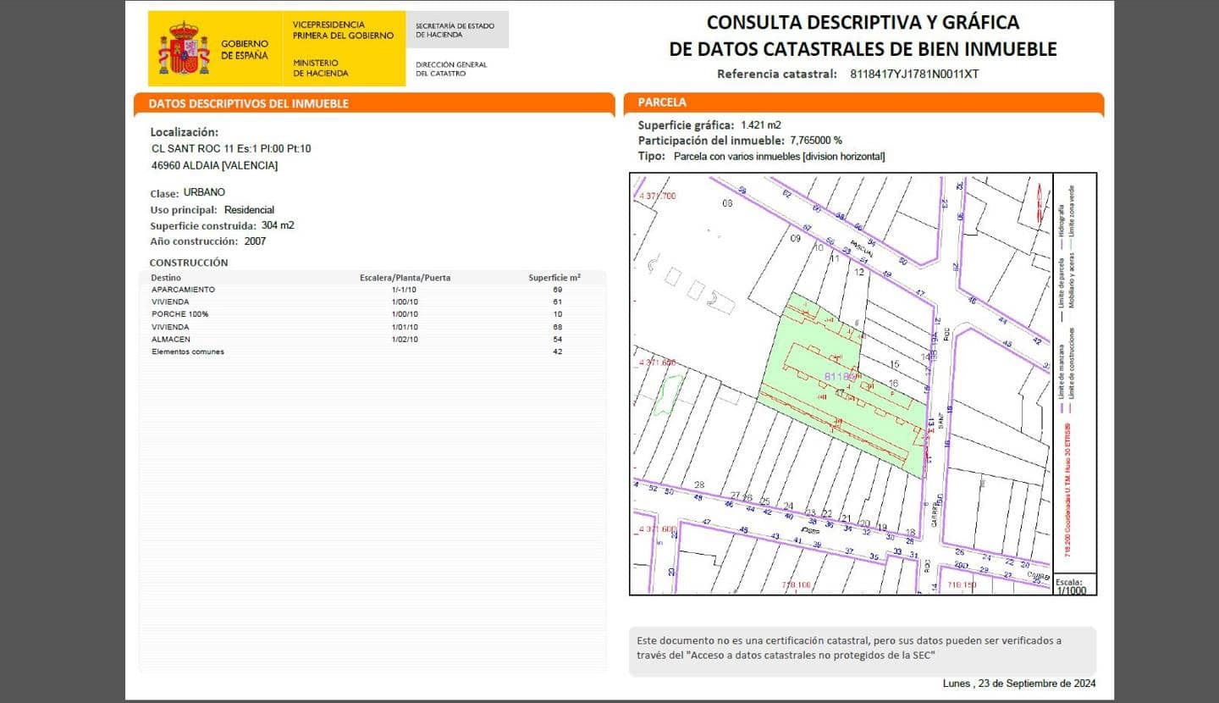Click the date Lunes 23 de Septiembre
This screenshot has height=703, width=1219.
pos(1019,684)
